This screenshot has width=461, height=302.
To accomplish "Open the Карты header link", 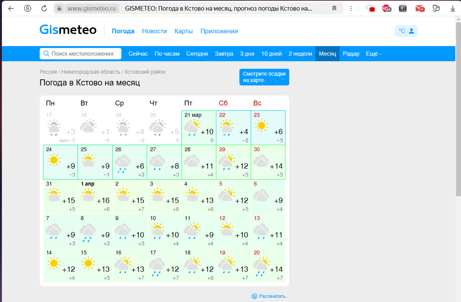I will 184,31.
